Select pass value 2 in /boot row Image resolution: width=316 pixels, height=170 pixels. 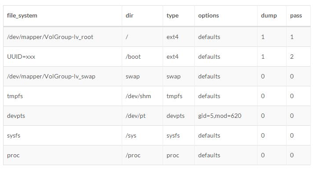coord(292,57)
